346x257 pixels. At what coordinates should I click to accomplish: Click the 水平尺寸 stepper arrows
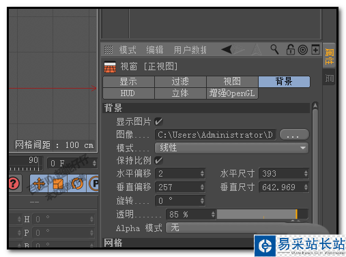[306, 174]
